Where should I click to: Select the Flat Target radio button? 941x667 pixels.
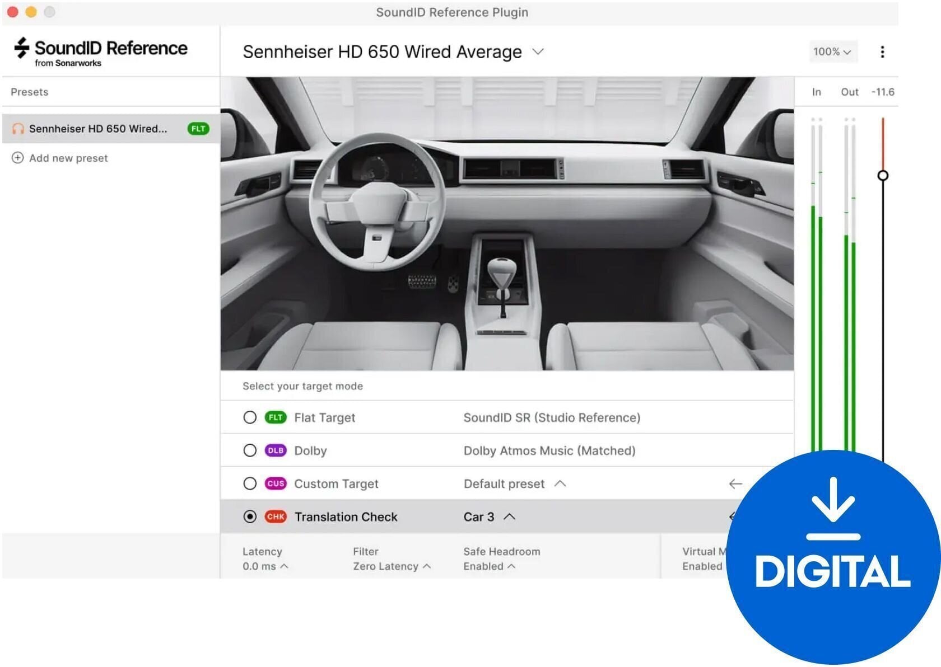tap(250, 417)
